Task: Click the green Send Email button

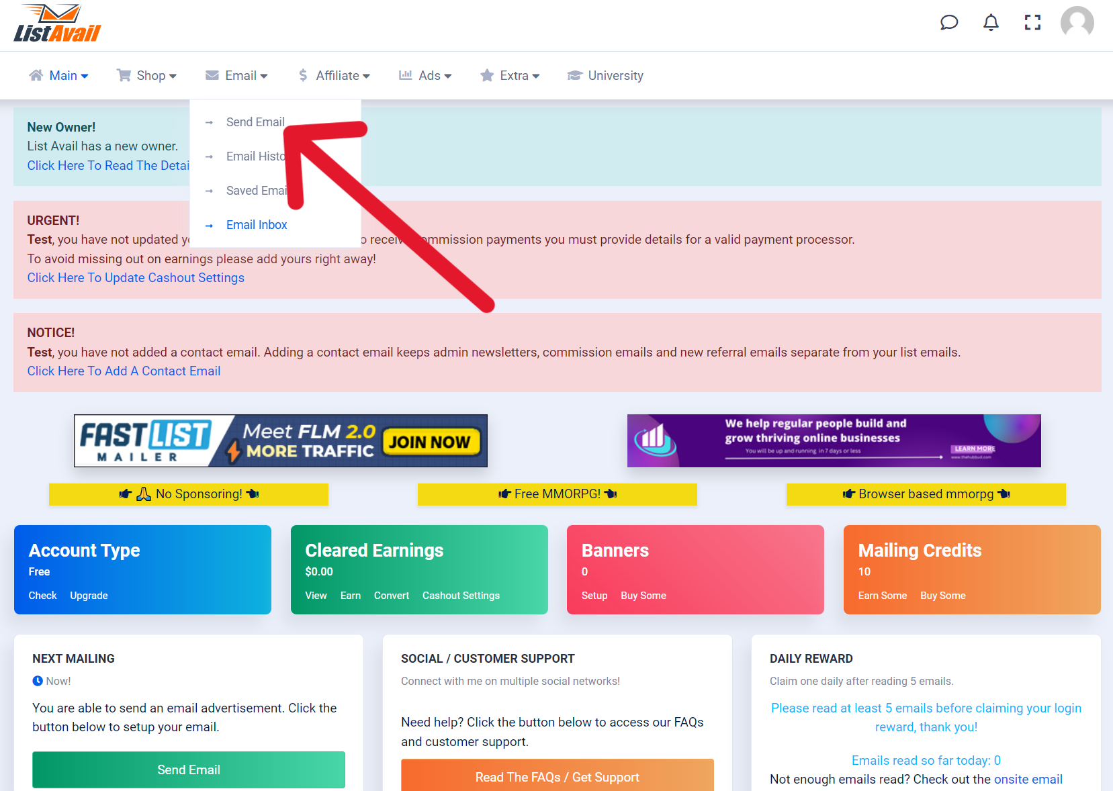Action: coord(189,770)
